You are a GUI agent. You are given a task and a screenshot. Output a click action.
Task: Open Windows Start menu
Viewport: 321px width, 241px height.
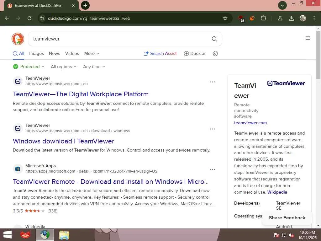pos(8,235)
